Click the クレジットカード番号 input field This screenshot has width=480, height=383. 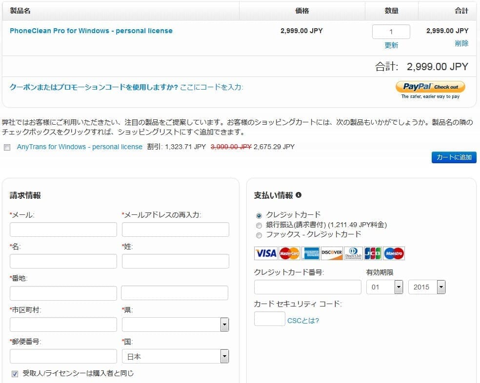[x=307, y=287]
